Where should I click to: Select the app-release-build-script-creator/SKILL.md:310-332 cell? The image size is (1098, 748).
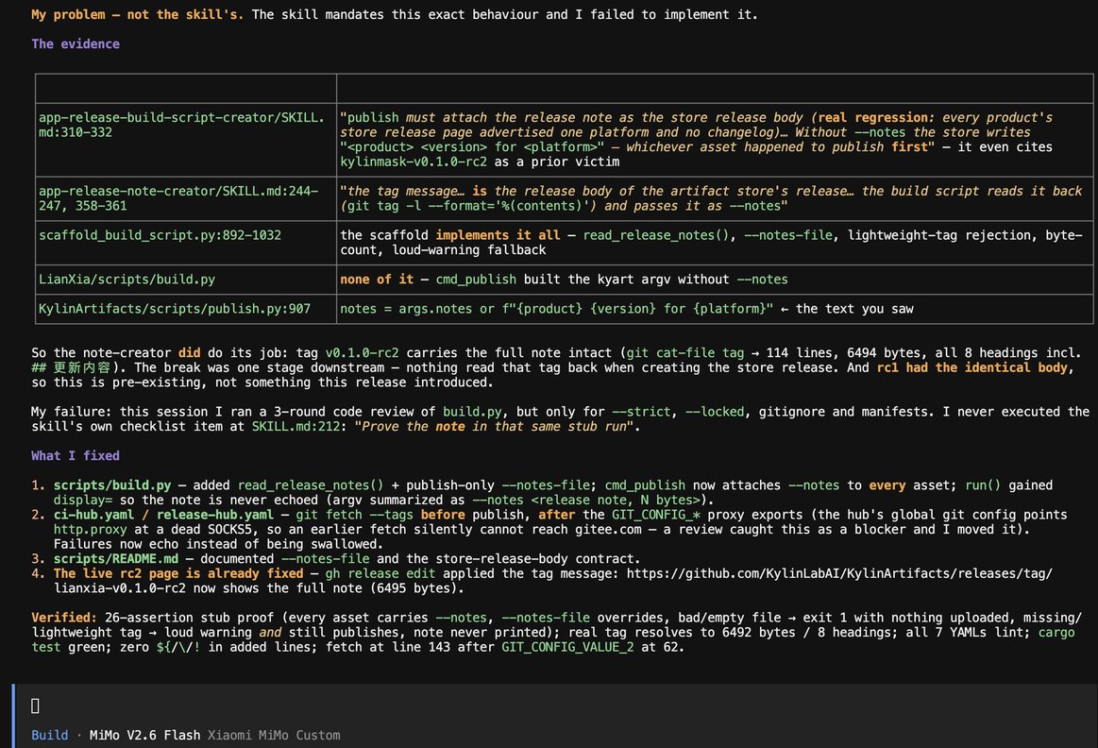(186, 140)
